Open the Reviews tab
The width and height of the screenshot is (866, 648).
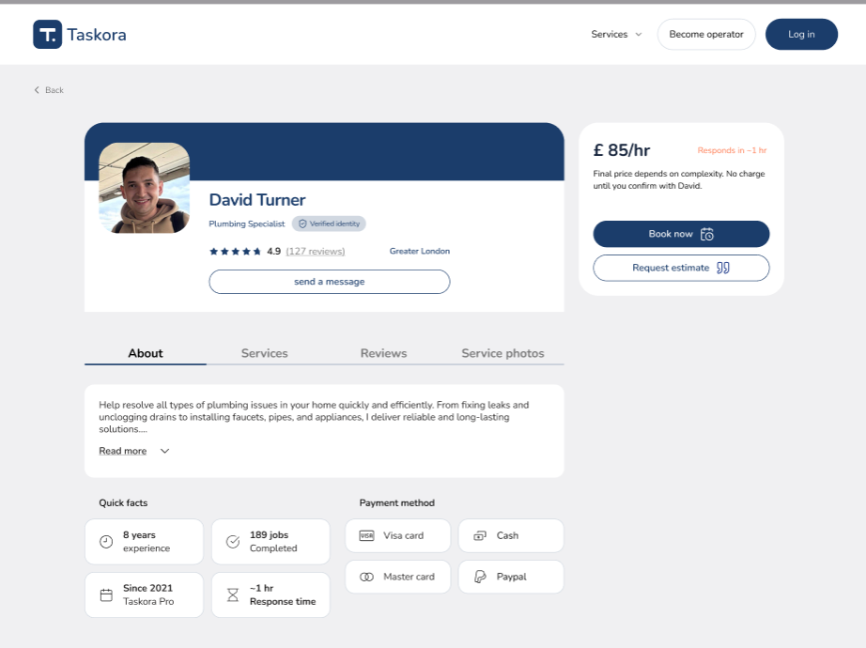[383, 353]
